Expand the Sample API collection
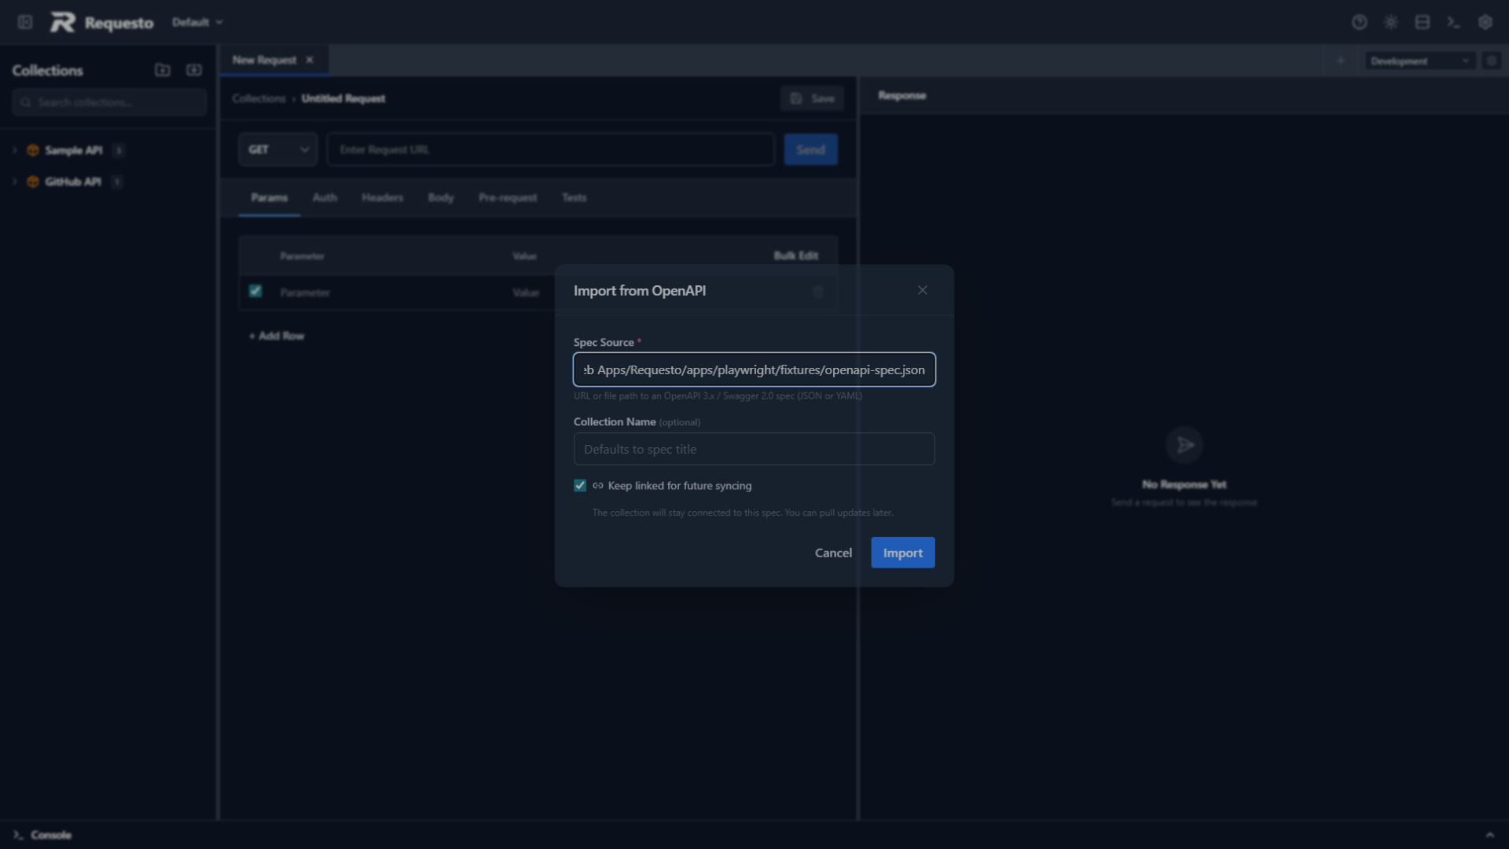 click(14, 150)
